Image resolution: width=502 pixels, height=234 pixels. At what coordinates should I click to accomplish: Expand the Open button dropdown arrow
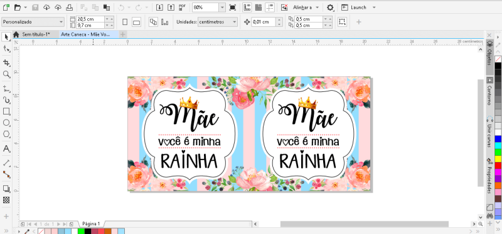tap(25, 7)
